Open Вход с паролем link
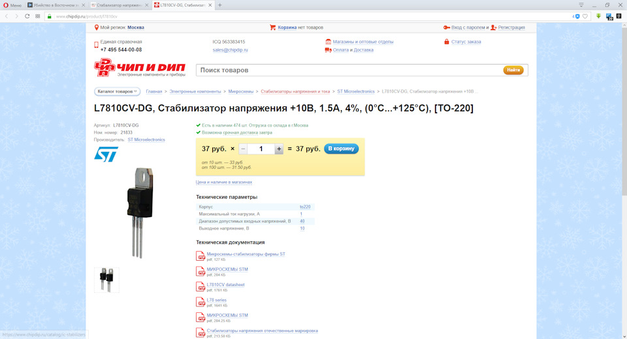Image resolution: width=627 pixels, height=339 pixels. pos(468,27)
